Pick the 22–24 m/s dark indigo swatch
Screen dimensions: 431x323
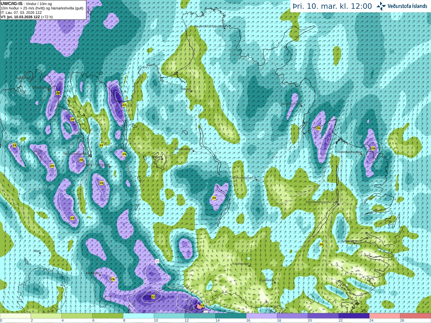coord(354,316)
